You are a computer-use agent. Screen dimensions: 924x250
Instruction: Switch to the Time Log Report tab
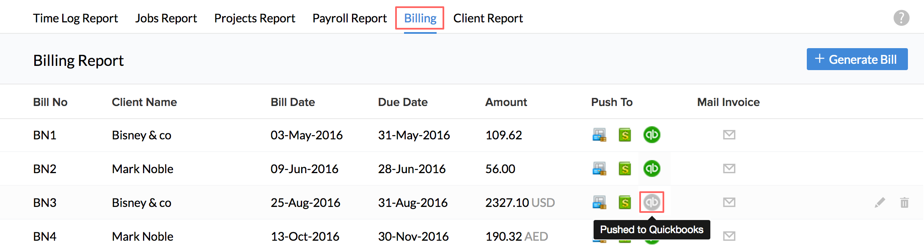click(75, 19)
